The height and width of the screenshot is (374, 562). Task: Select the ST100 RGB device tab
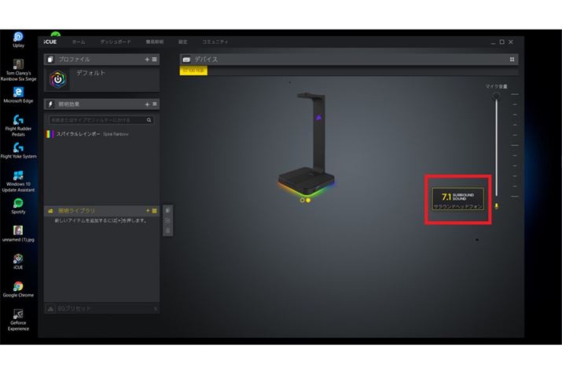(x=193, y=71)
